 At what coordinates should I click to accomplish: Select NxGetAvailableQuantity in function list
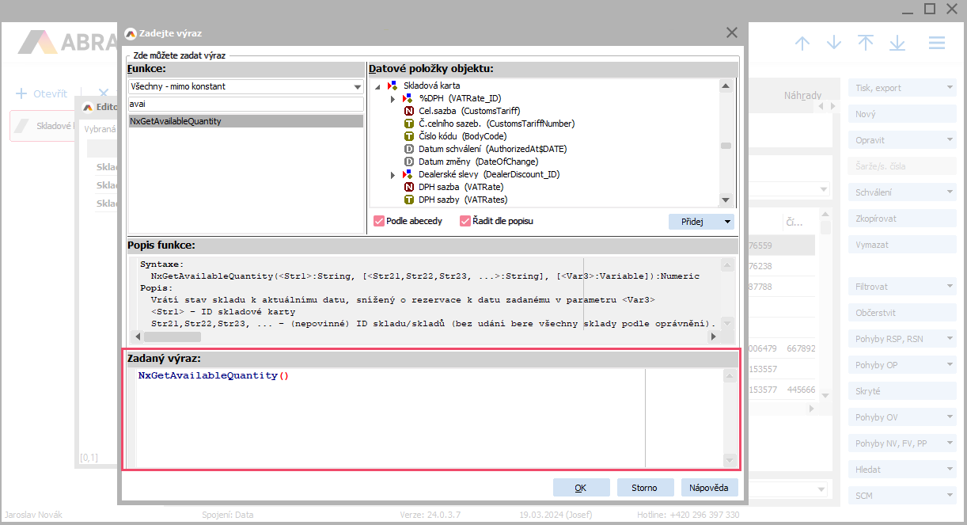tap(245, 121)
